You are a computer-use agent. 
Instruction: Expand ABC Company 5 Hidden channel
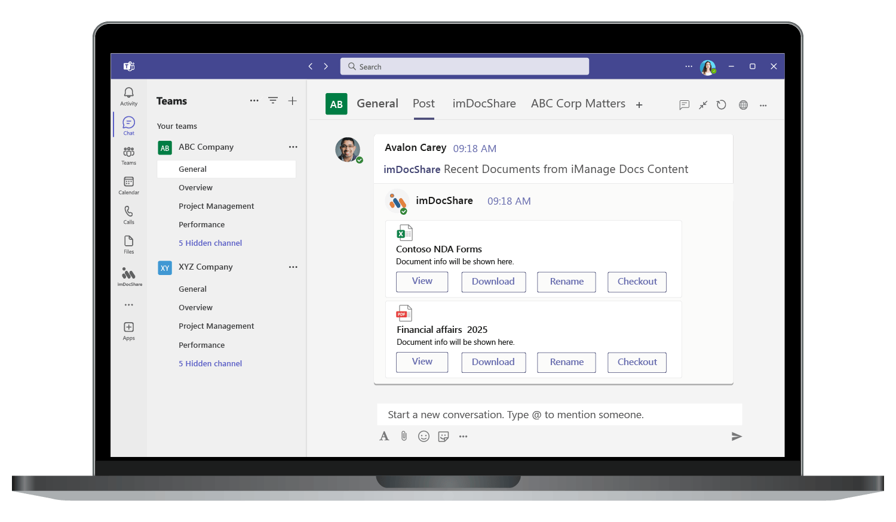point(210,243)
